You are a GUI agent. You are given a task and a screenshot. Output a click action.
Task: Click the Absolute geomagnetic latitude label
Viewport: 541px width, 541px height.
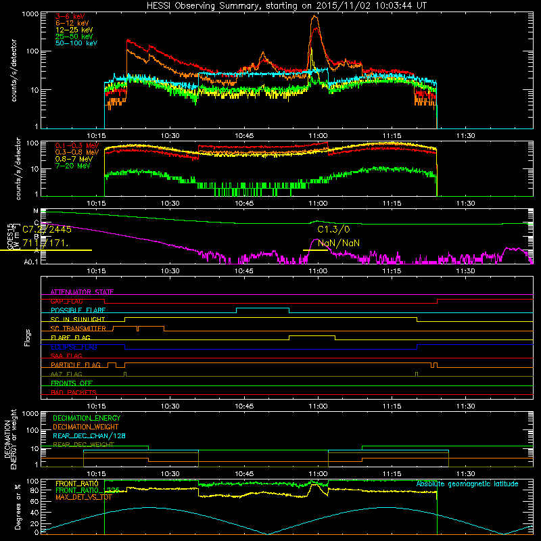[x=467, y=484]
